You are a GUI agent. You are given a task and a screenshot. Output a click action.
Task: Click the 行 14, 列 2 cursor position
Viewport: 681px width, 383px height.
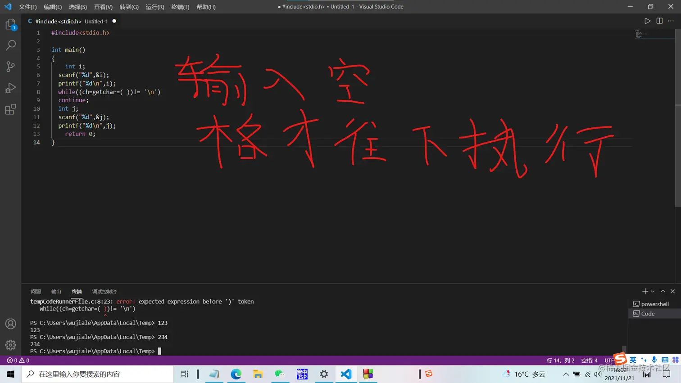pos(560,360)
